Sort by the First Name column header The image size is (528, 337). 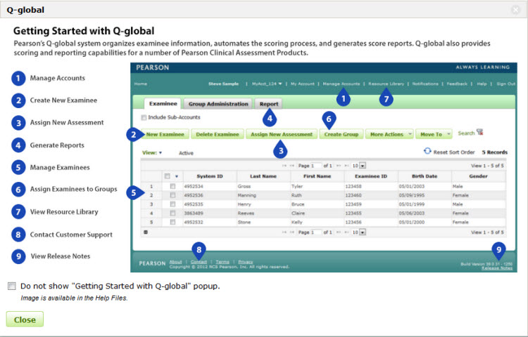[317, 176]
